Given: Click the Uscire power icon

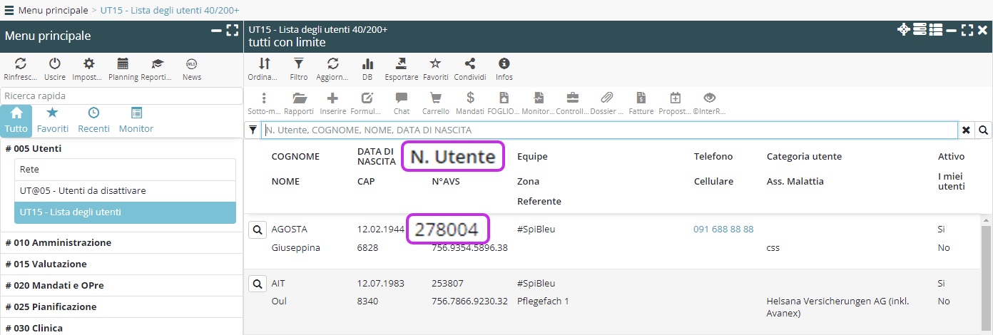Looking at the screenshot, I should coord(55,64).
